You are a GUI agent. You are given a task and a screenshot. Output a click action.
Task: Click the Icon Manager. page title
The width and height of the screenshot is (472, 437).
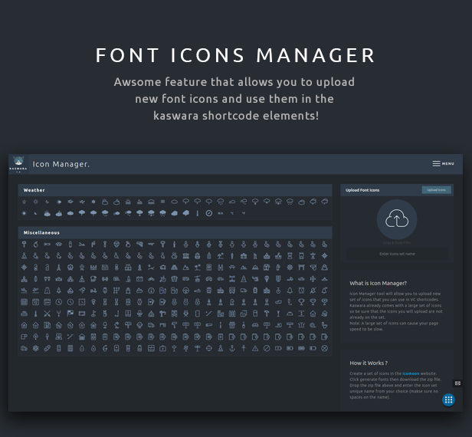coord(61,164)
